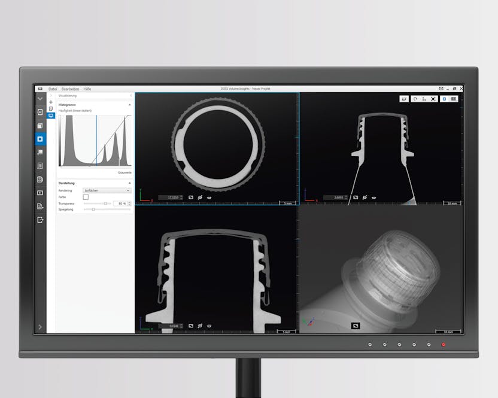Select the grid layout icon in the top-right toolbar
Screen dimensions: 498x398
tap(453, 99)
